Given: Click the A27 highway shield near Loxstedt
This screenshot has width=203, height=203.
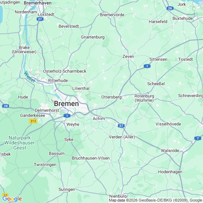Looking at the screenshot, I should coord(40,19).
